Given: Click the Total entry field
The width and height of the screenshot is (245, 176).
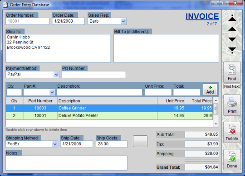Looking at the screenshot, I should (x=187, y=92).
